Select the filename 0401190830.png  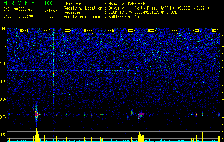[18, 10]
